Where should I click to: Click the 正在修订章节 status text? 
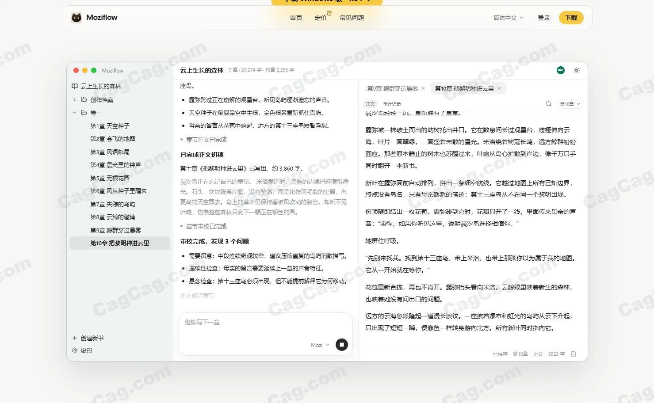click(197, 296)
